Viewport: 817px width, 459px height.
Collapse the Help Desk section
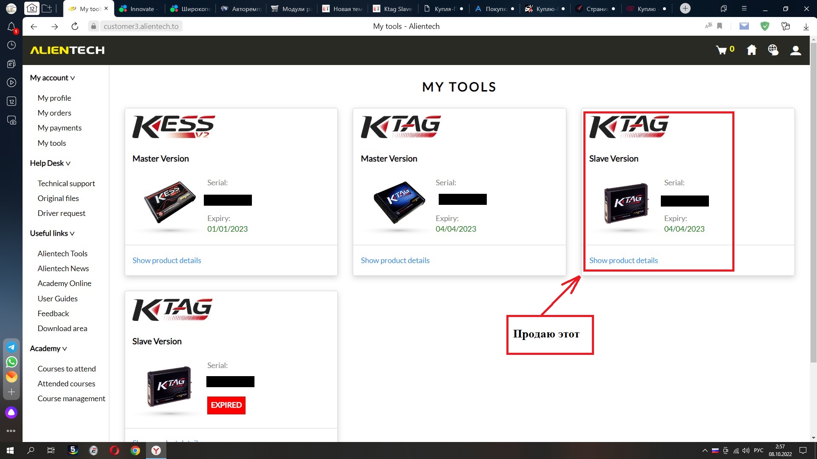pyautogui.click(x=50, y=163)
